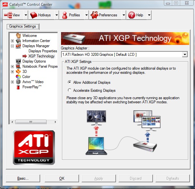Click the Notebook Panel Properties laptop icon
The width and height of the screenshot is (195, 189).
click(18, 66)
